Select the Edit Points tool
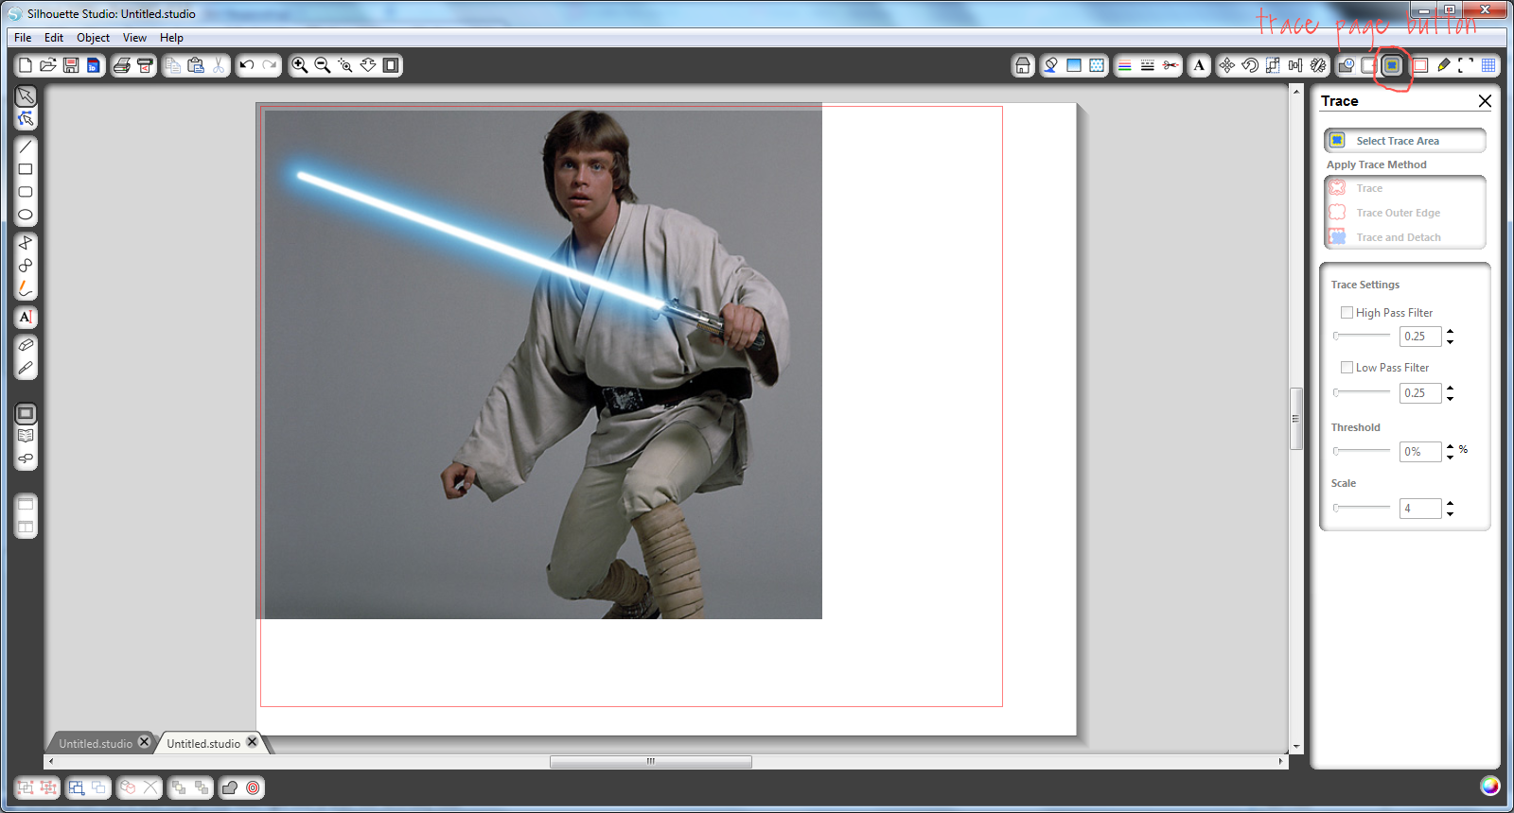 pos(26,119)
